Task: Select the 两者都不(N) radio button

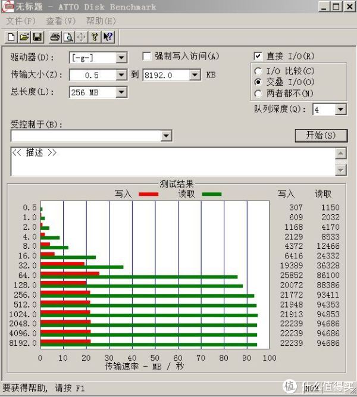Action: click(258, 93)
